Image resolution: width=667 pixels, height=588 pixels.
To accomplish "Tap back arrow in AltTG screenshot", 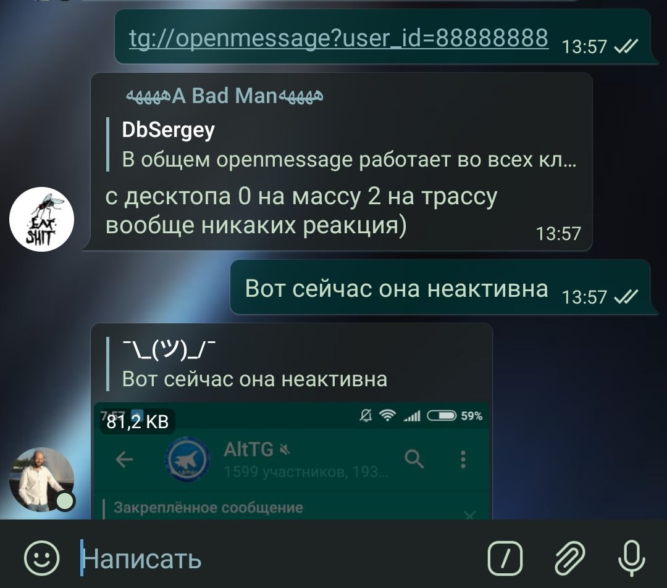I will [124, 459].
